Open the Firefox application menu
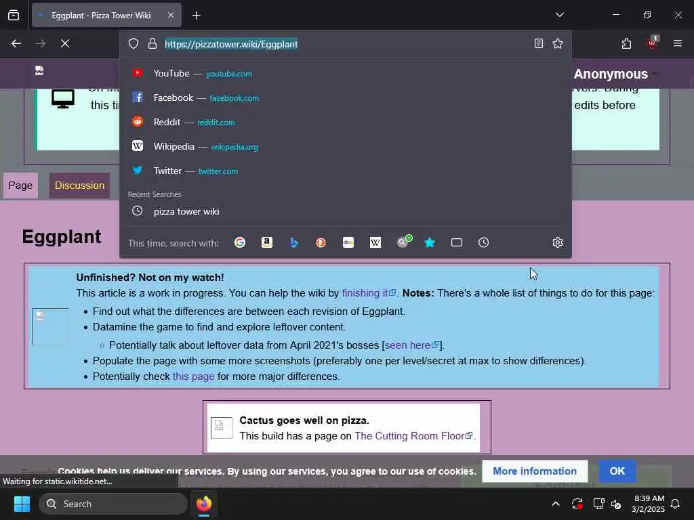This screenshot has width=694, height=520. pyautogui.click(x=677, y=43)
